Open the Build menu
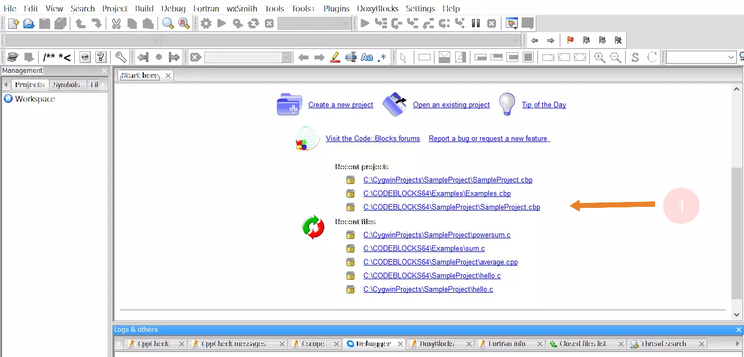 pyautogui.click(x=144, y=8)
